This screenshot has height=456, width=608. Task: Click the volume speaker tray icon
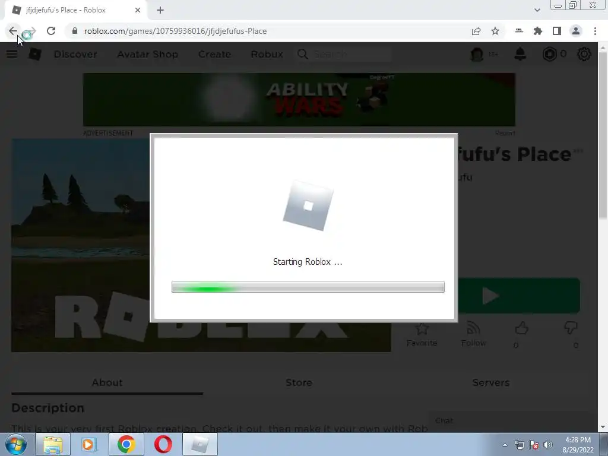[x=548, y=445]
